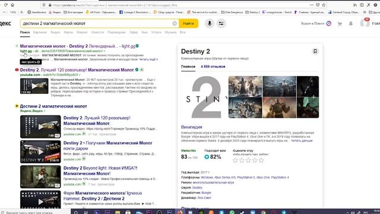Open the light.gg Магматический молот result
The image size is (380, 214).
[x=78, y=46]
